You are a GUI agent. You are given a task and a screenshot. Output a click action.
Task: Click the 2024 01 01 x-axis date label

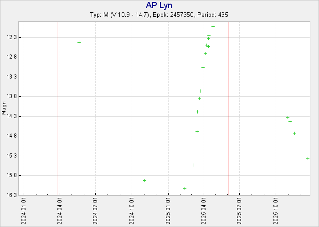click(x=24, y=211)
